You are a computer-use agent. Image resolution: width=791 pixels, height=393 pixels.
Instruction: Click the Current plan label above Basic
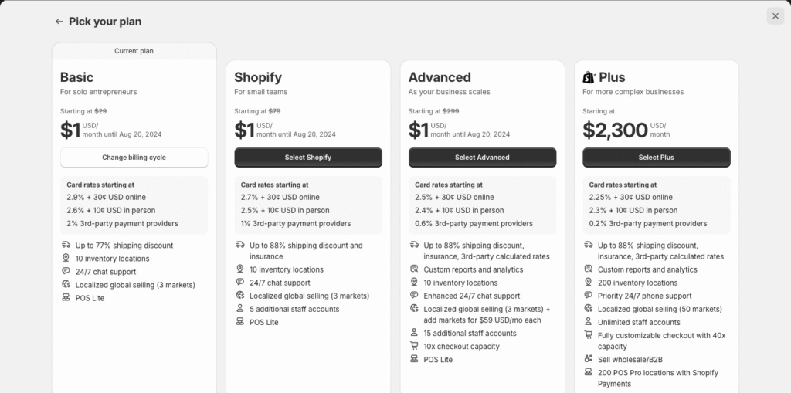coord(134,51)
